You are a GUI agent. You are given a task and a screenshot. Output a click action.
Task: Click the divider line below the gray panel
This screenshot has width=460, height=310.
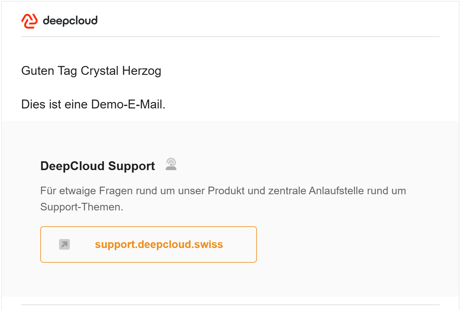pos(230,305)
